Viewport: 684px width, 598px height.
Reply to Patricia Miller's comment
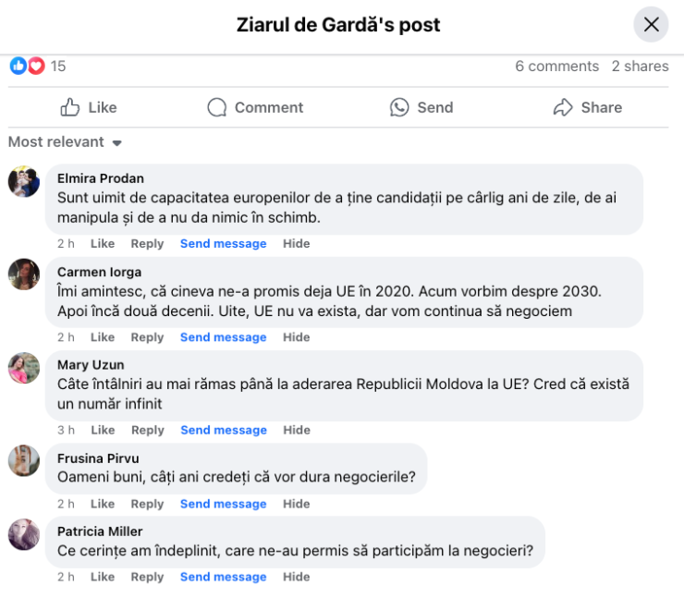pyautogui.click(x=147, y=577)
